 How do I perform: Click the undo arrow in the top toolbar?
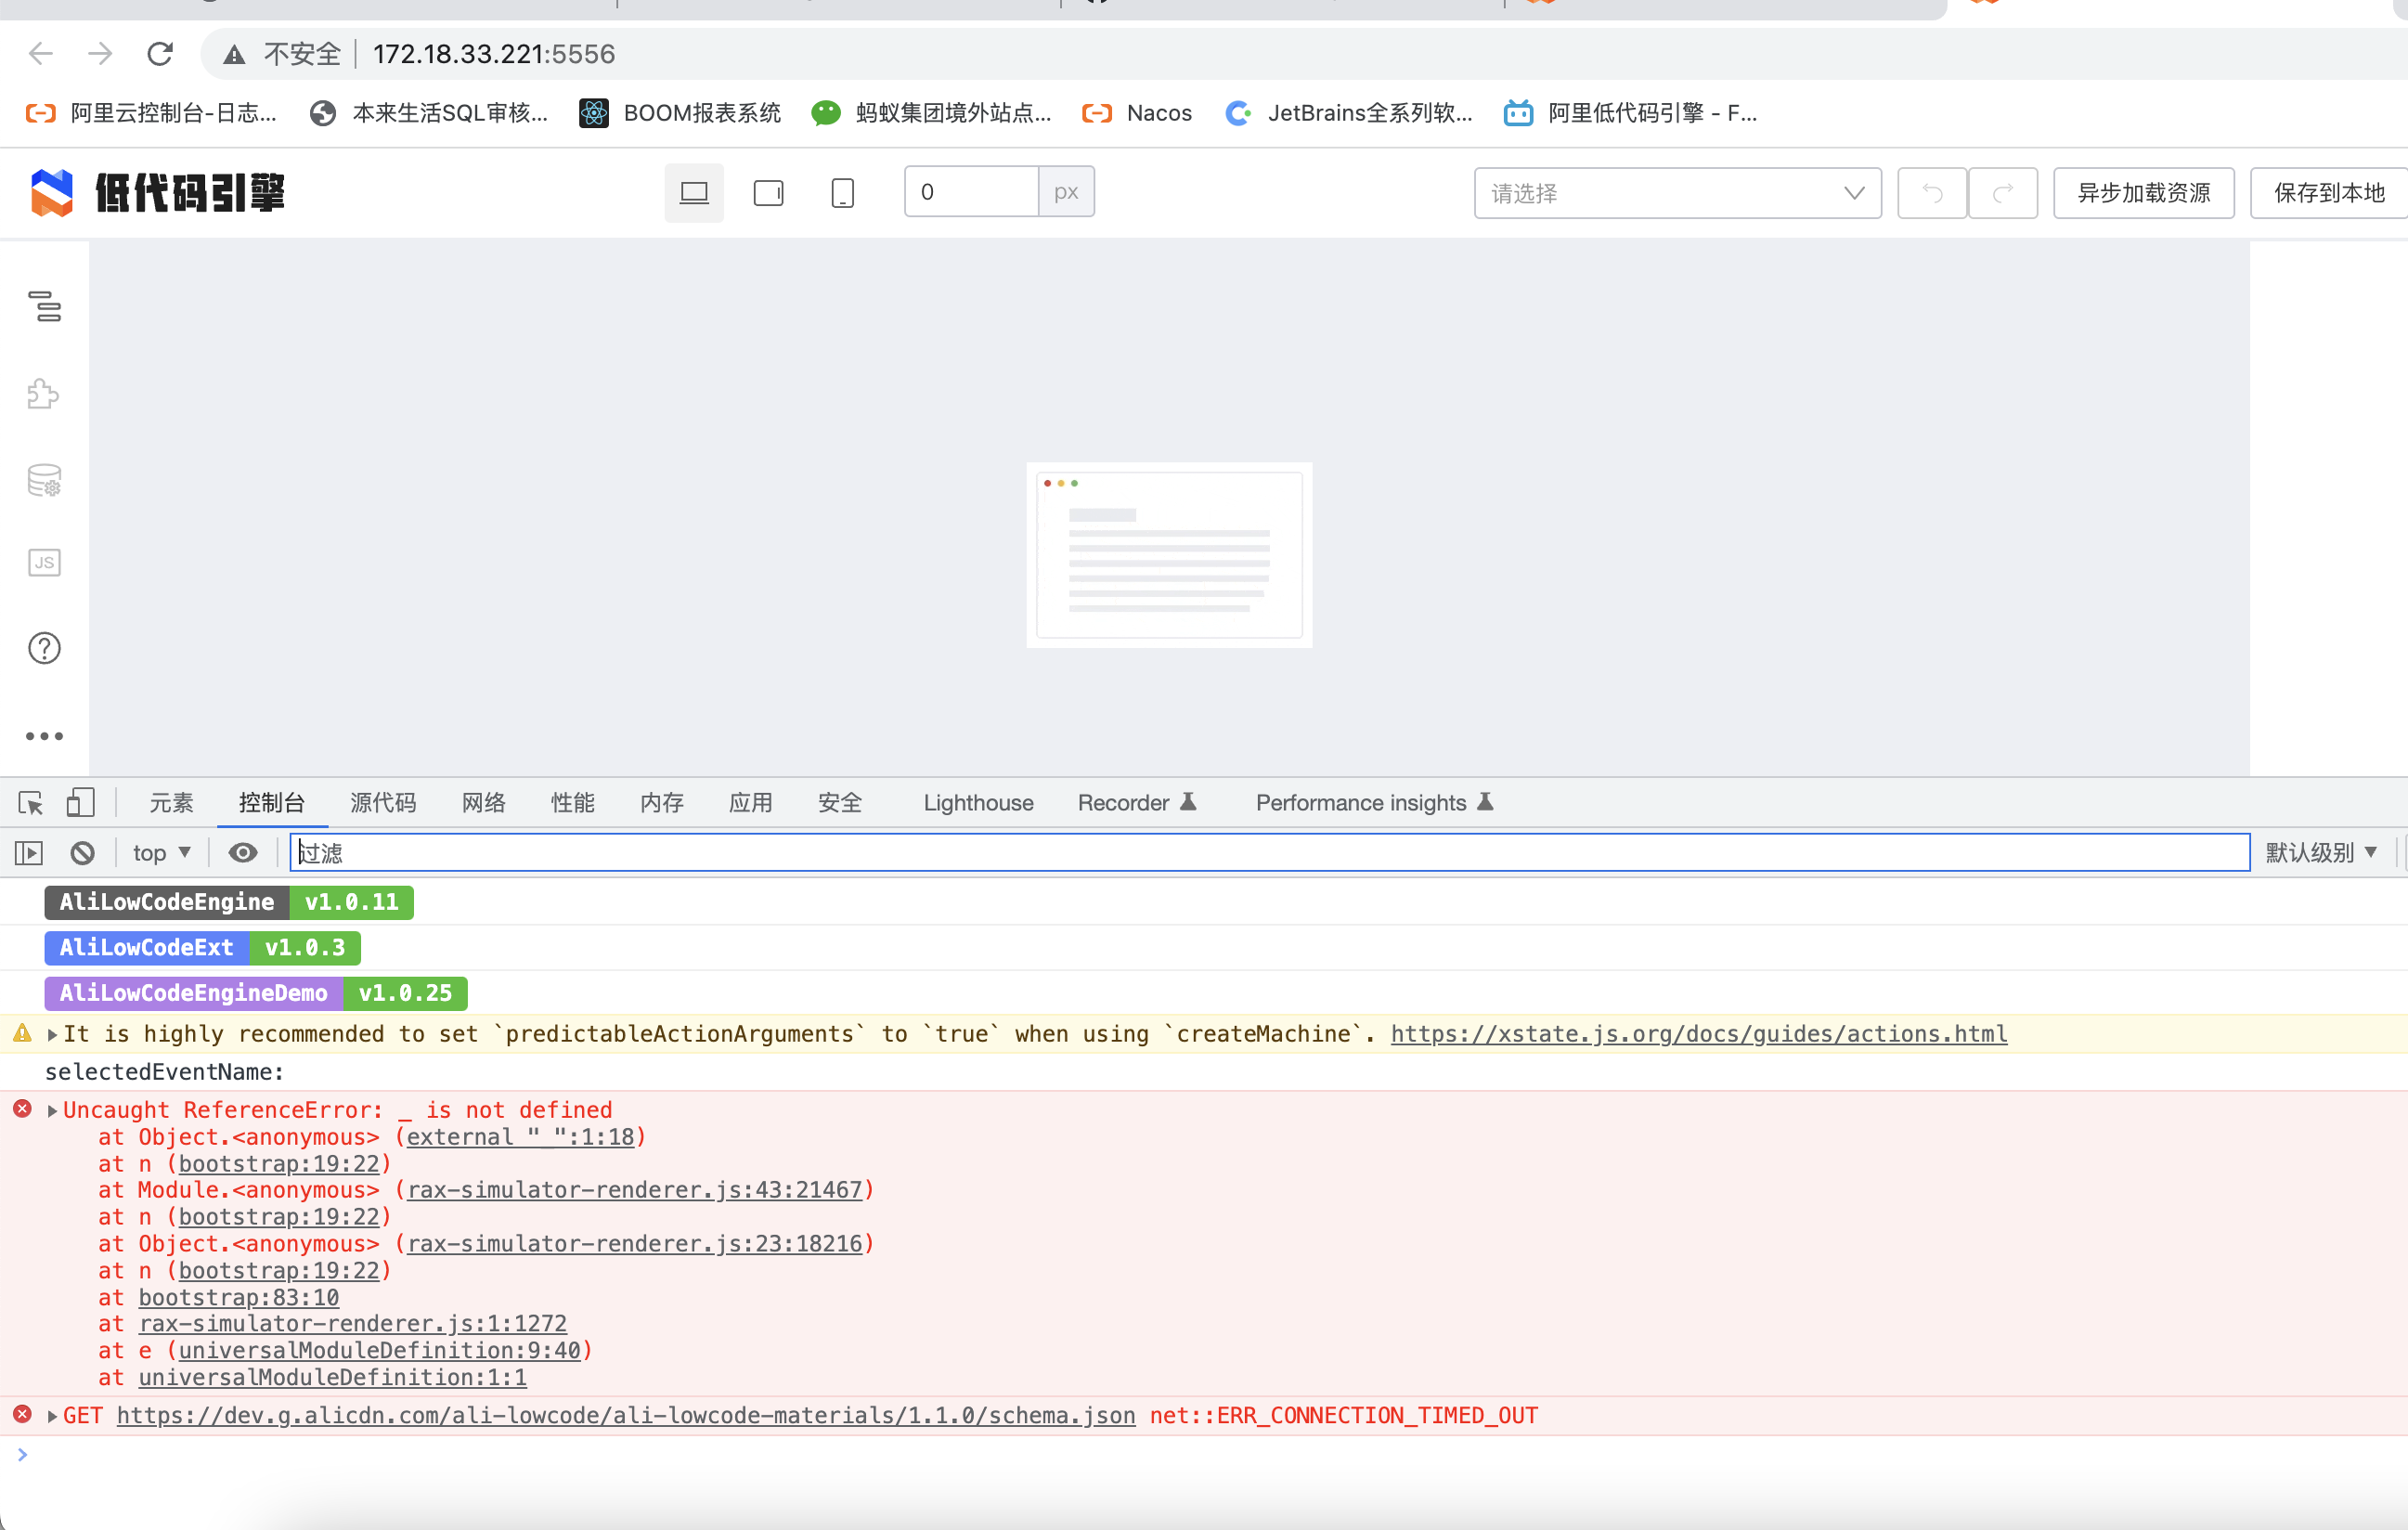pyautogui.click(x=1931, y=192)
